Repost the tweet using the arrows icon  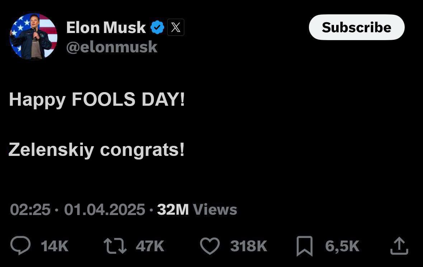[115, 246]
